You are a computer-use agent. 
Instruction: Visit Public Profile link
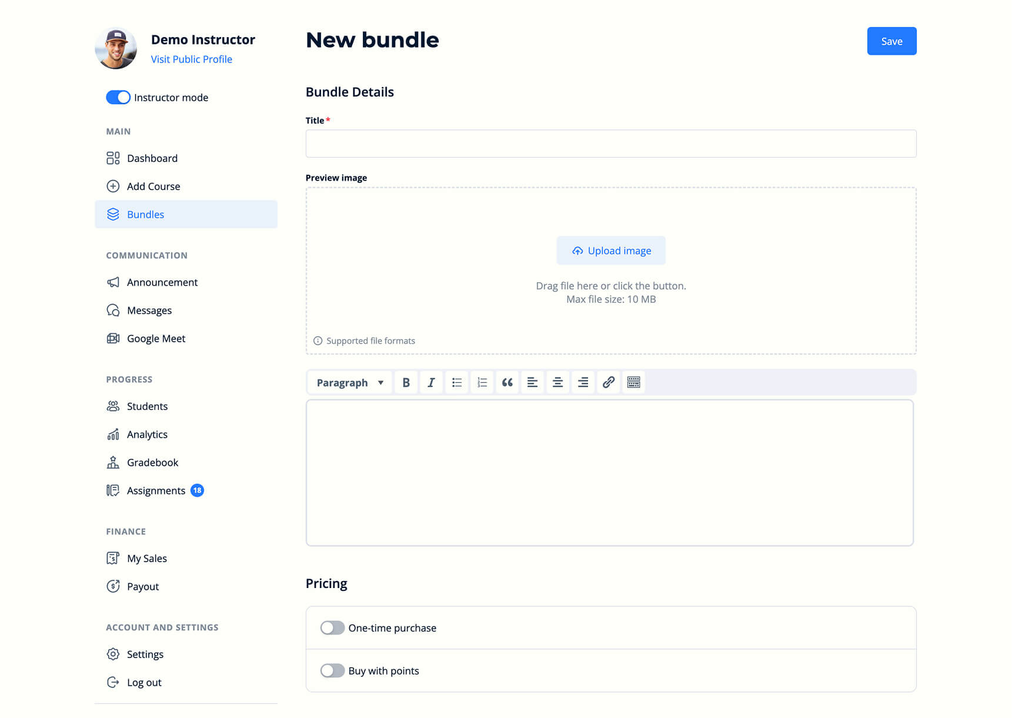(x=192, y=59)
